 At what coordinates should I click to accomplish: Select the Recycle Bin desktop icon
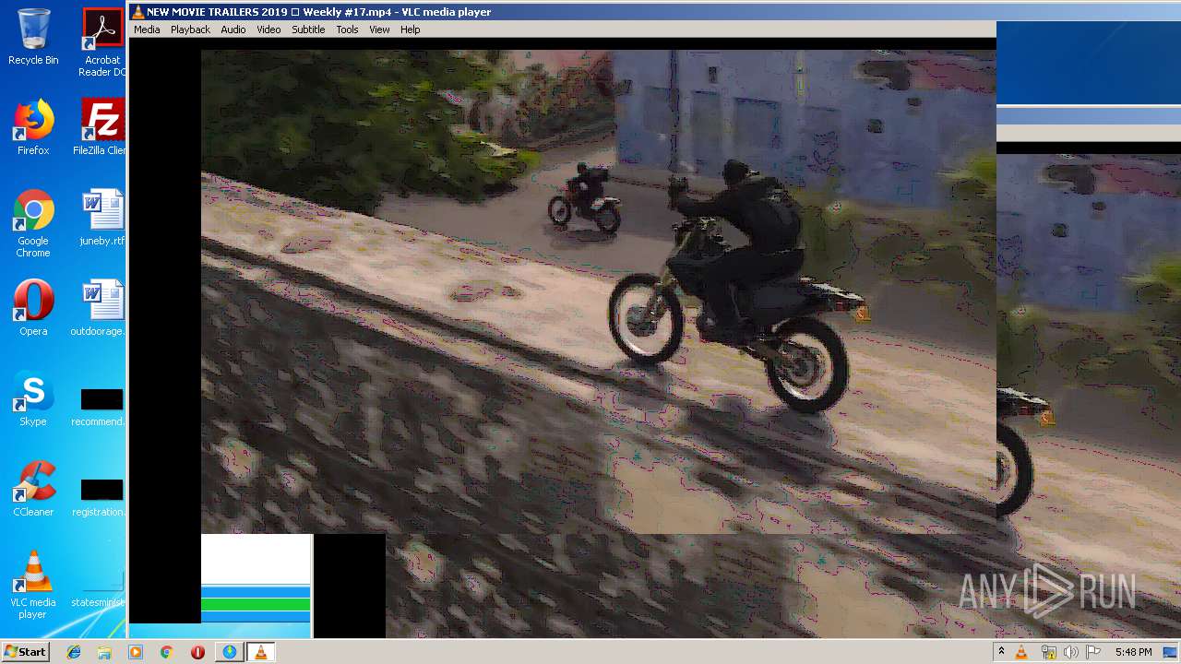[33, 37]
